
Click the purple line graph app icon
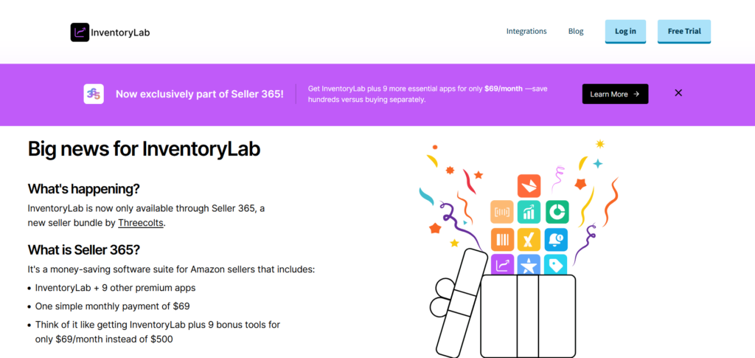pos(502,264)
